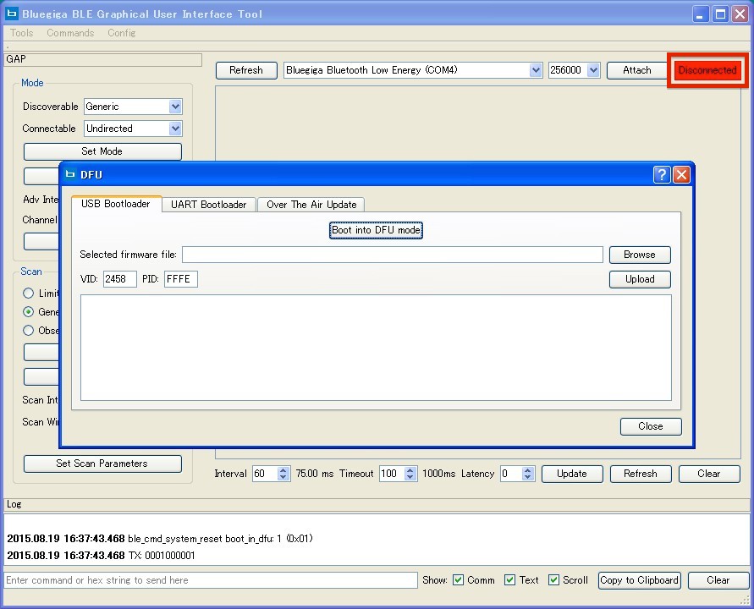Switch to the UART Bootloader tab
This screenshot has height=609, width=754.
click(208, 205)
